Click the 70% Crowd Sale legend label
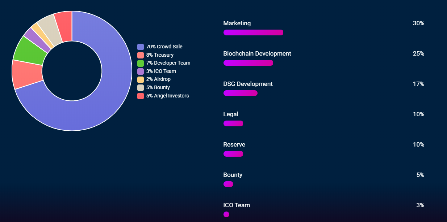Image resolution: width=447 pixels, height=222 pixels. 164,47
